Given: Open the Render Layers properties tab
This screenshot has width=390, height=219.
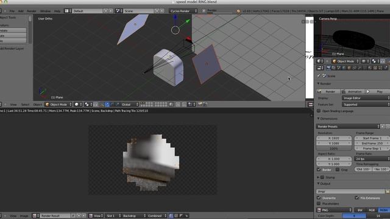Looking at the screenshot, I should (x=333, y=68).
